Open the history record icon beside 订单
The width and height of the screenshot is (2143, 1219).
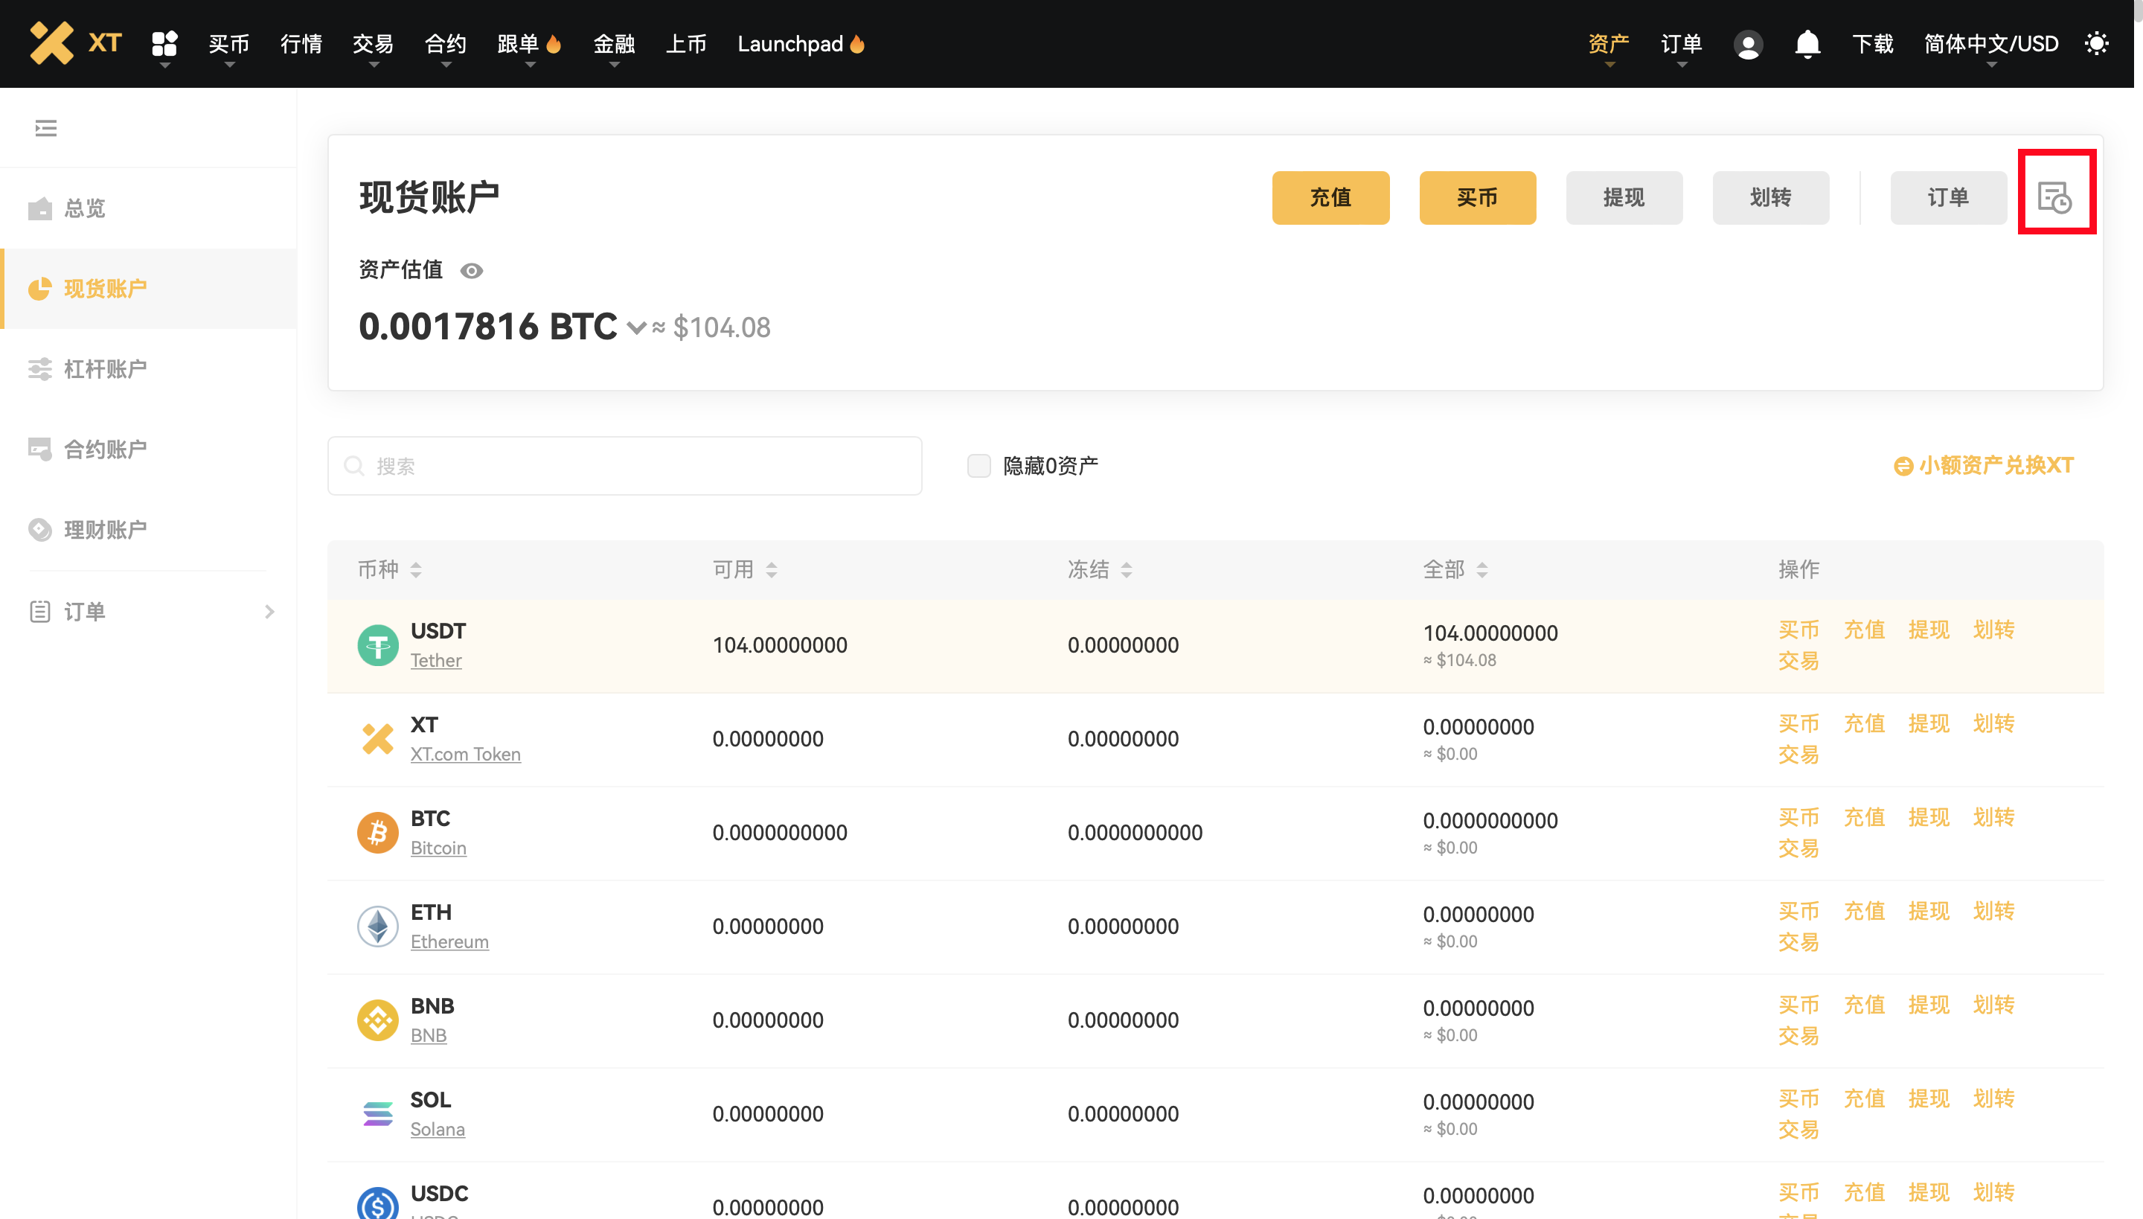pyautogui.click(x=2055, y=198)
